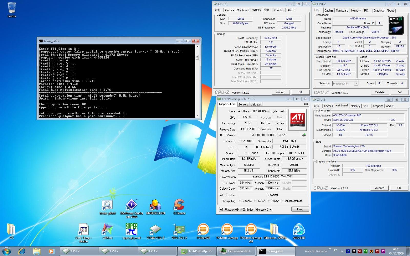This screenshot has height=256, width=410.
Task: Switch to Gerenciador de T... taskbar button
Action: pos(237,251)
